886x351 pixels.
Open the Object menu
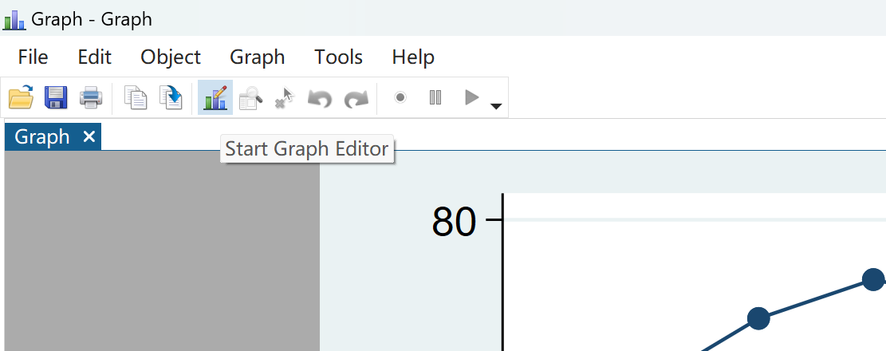click(x=171, y=57)
